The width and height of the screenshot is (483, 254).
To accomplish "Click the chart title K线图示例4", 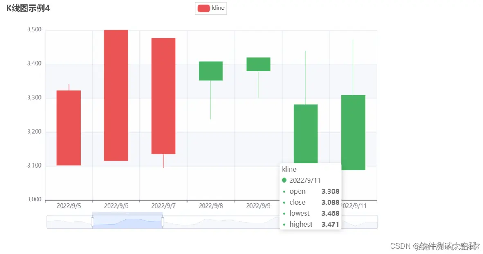I will [28, 8].
